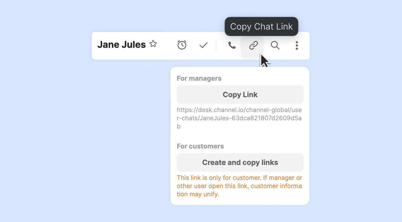
Task: Star Jane Jules as a favorite
Action: click(153, 44)
